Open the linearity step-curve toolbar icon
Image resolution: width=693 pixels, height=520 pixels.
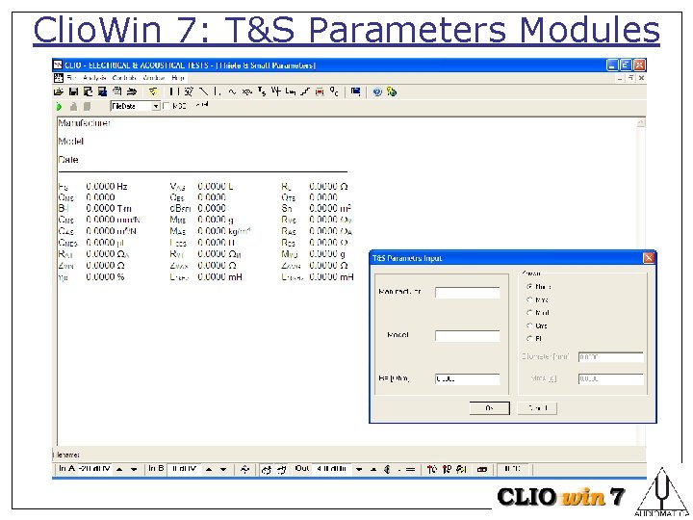point(305,92)
